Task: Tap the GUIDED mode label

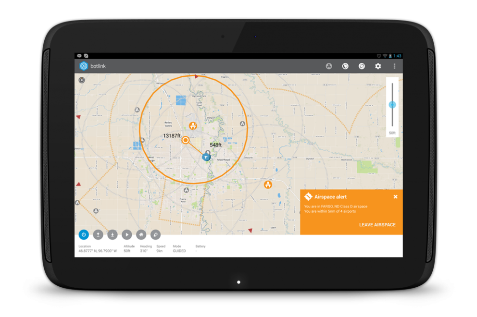Action: coord(178,251)
